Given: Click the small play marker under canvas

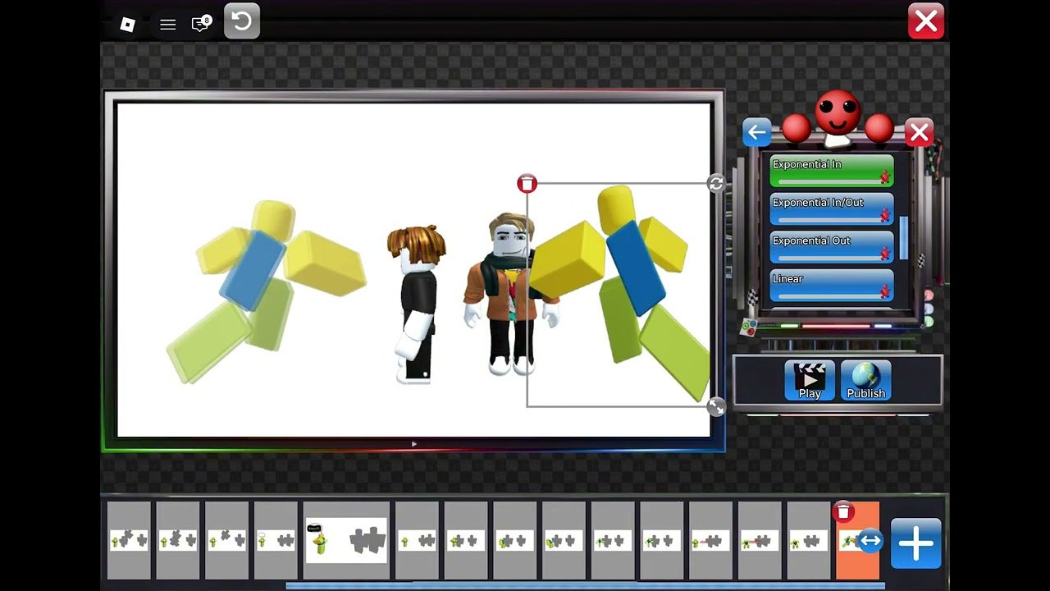Looking at the screenshot, I should point(414,444).
